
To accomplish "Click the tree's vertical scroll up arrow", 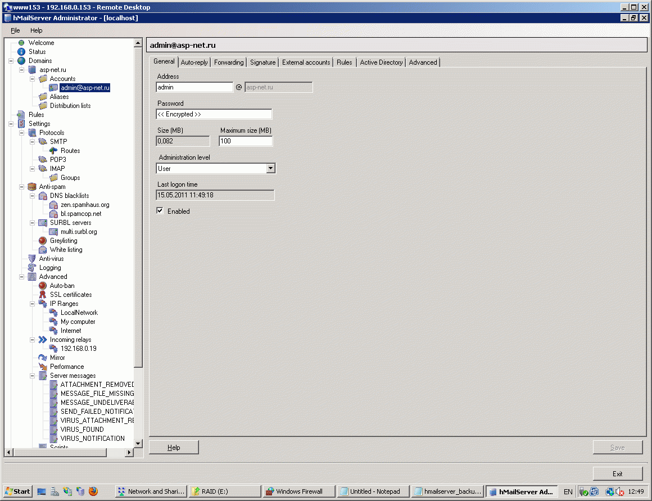I will pos(138,43).
